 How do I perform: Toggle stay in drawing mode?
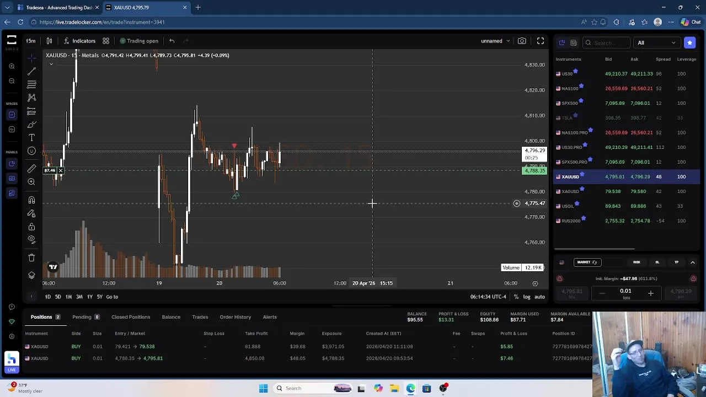(x=31, y=213)
